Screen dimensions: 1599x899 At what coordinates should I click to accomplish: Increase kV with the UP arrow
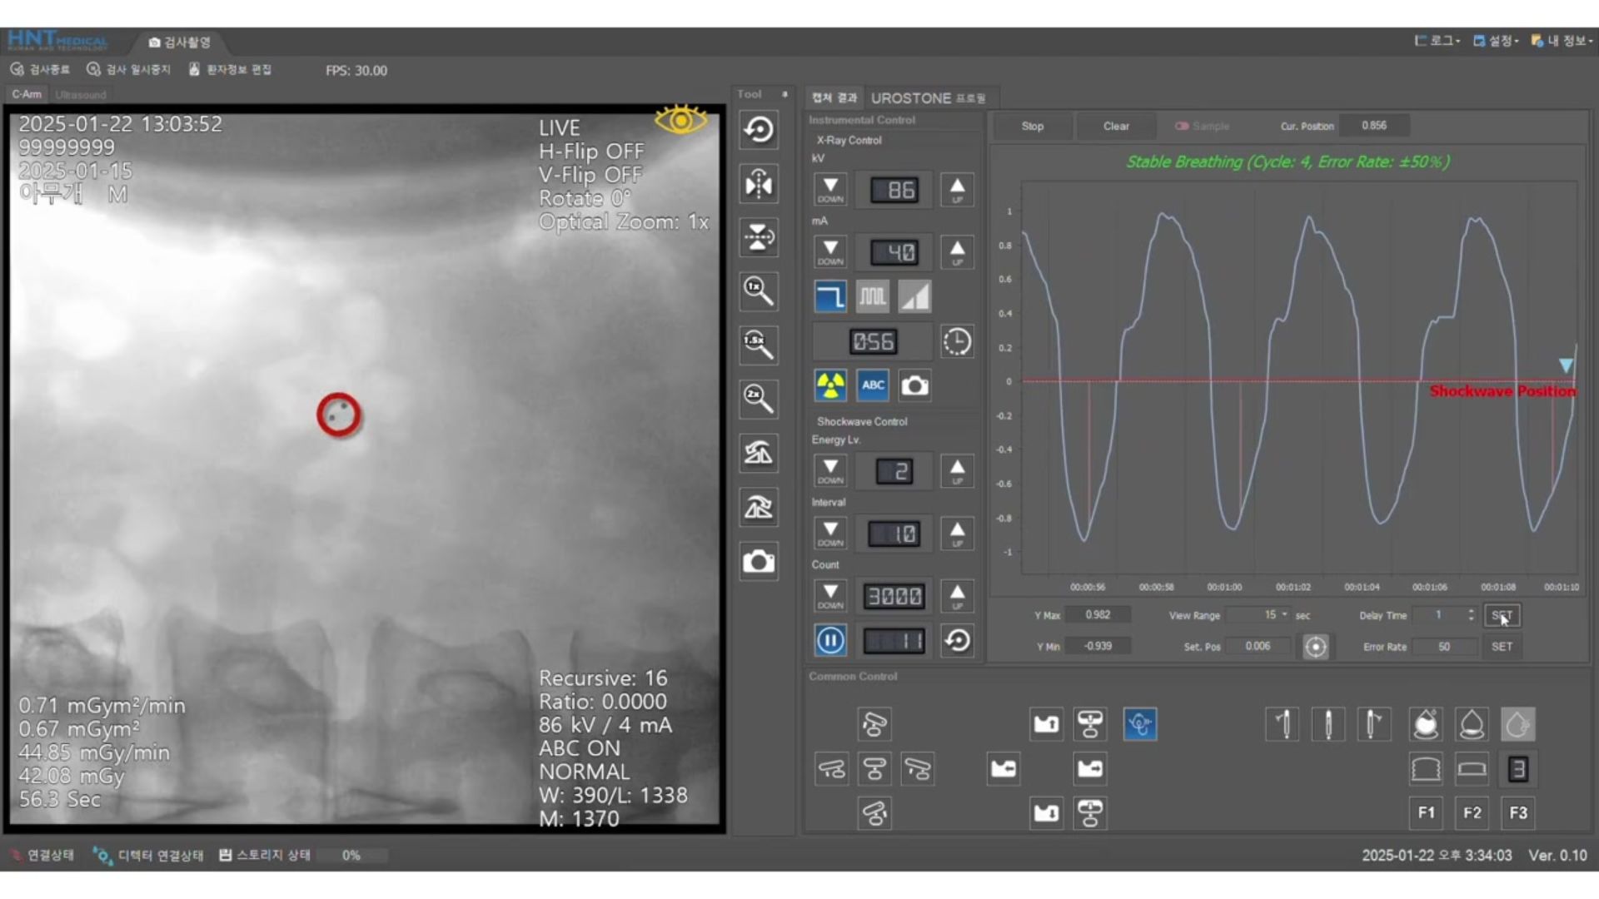[x=957, y=190]
